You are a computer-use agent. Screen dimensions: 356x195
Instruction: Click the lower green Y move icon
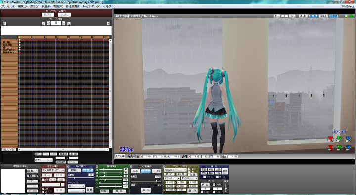pos(339,148)
